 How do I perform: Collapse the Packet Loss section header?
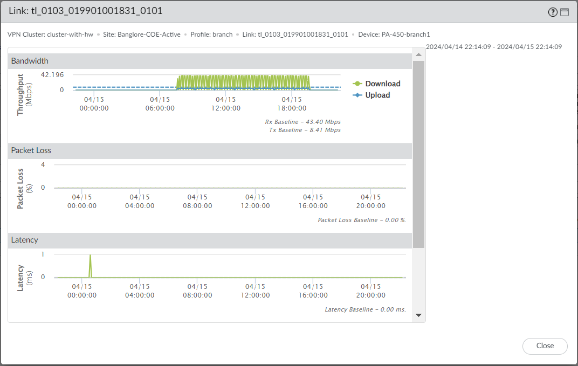point(210,150)
